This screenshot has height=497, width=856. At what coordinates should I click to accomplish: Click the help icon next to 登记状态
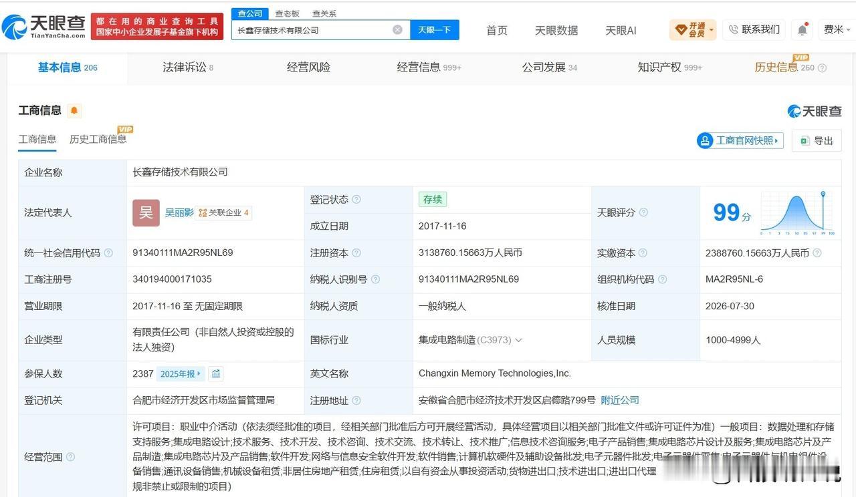tap(356, 200)
